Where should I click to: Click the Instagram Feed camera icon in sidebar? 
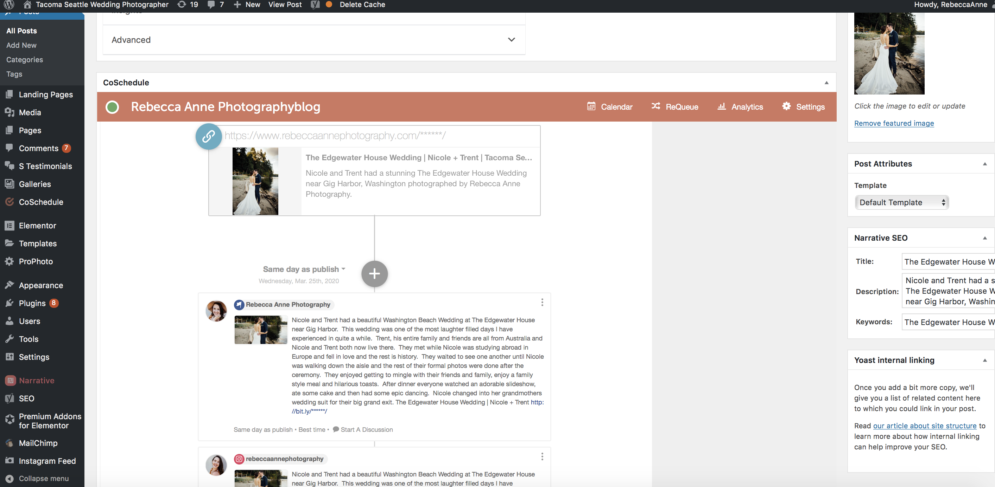9,461
